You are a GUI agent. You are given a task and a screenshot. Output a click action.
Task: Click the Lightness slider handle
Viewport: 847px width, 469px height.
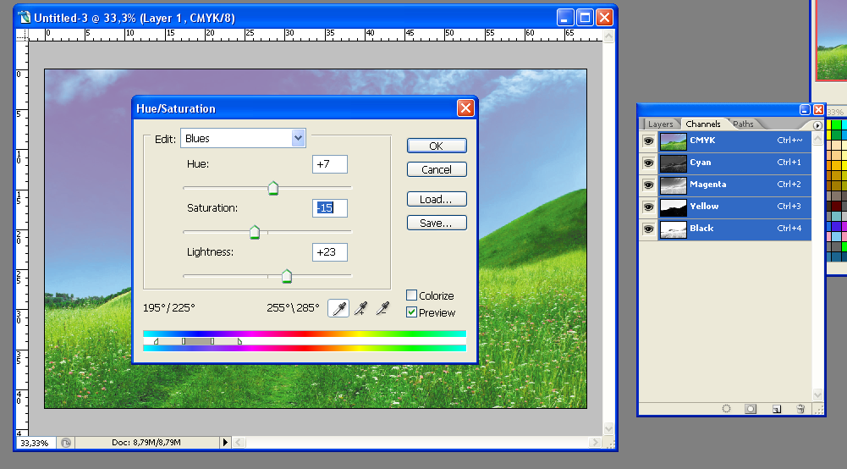pos(287,276)
